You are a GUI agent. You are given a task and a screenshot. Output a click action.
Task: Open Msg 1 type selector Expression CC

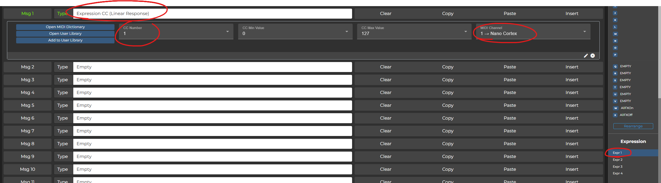coord(213,14)
